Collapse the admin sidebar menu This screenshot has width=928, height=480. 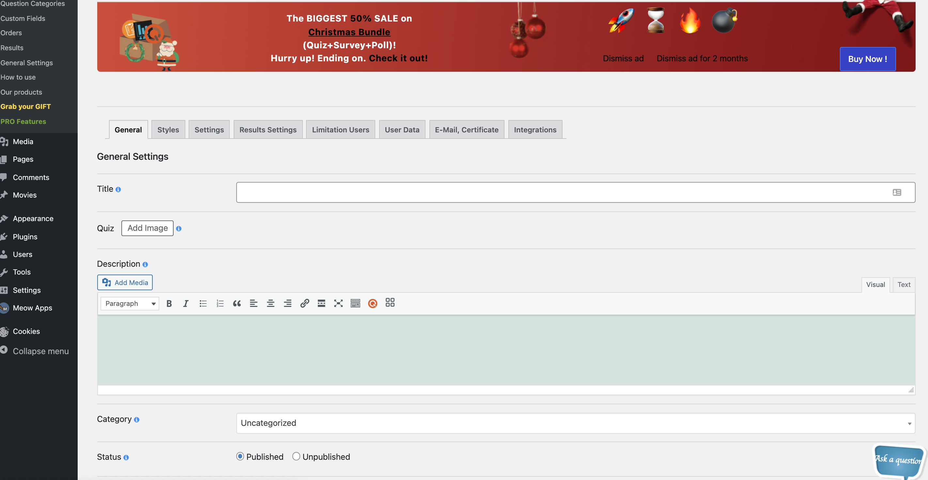click(40, 351)
